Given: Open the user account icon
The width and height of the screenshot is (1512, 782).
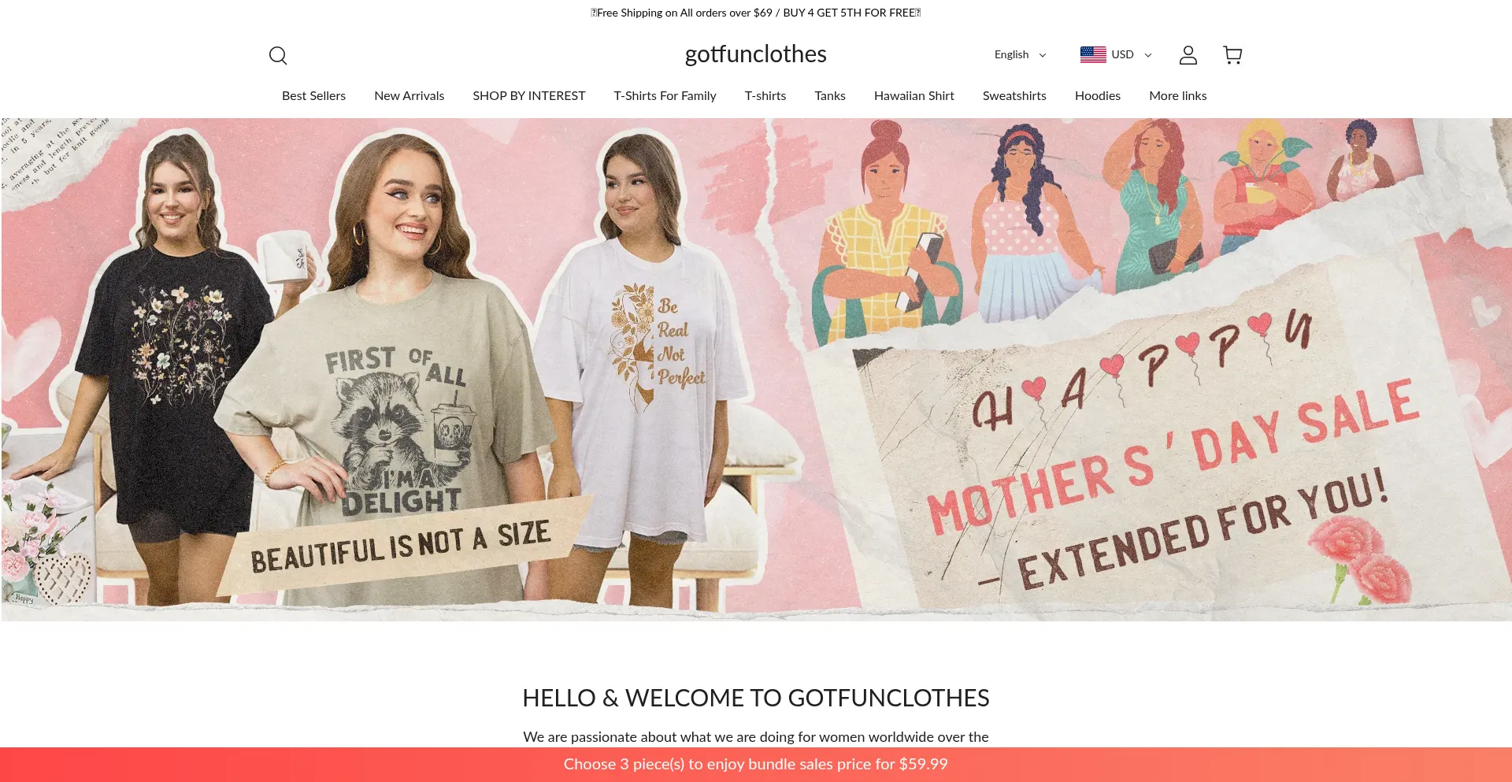Looking at the screenshot, I should [x=1188, y=55].
